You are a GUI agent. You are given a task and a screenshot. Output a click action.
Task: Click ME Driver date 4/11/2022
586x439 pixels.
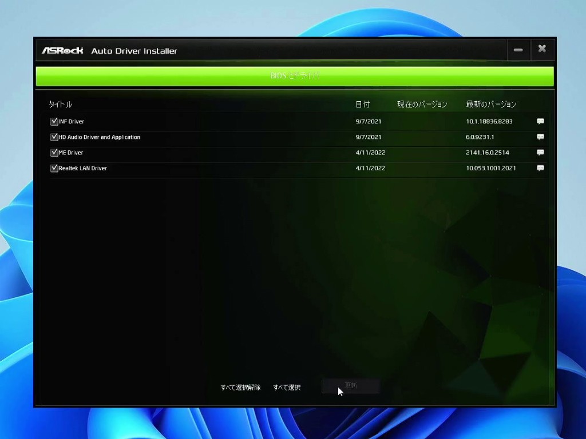click(x=370, y=152)
